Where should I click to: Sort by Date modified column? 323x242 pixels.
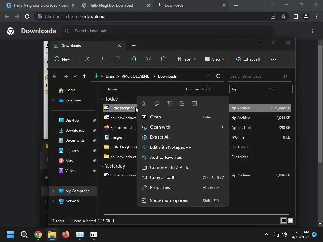[x=198, y=89]
